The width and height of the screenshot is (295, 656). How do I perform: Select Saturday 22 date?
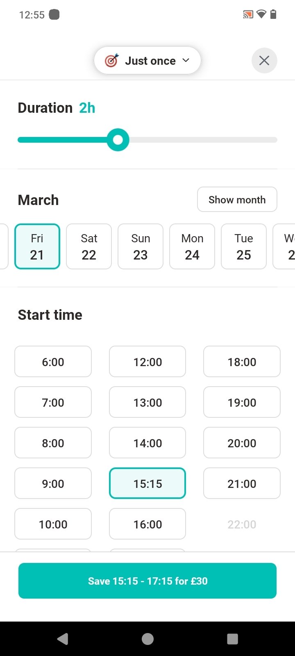pyautogui.click(x=89, y=246)
